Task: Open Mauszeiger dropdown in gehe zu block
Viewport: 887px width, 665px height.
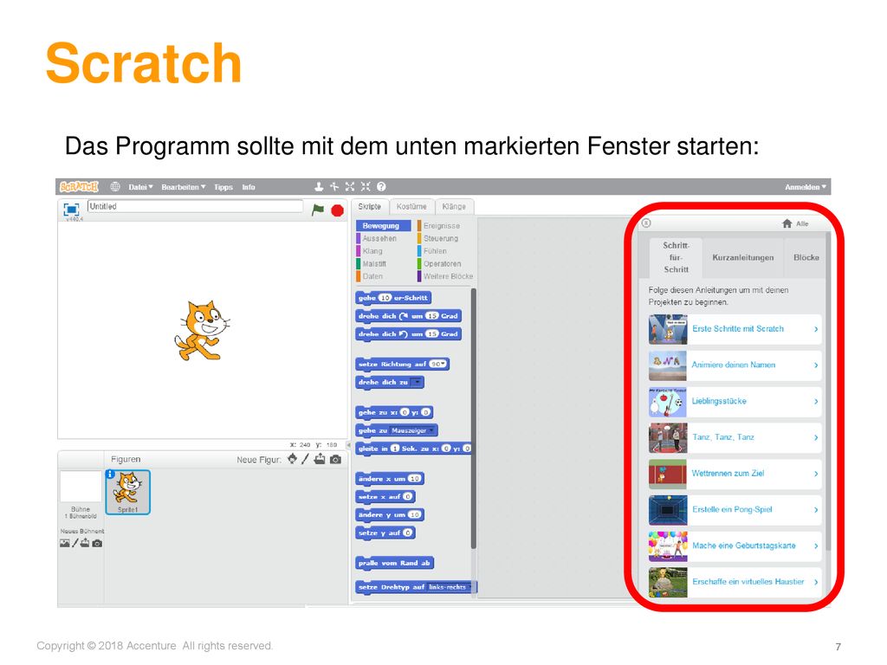Action: 412,431
